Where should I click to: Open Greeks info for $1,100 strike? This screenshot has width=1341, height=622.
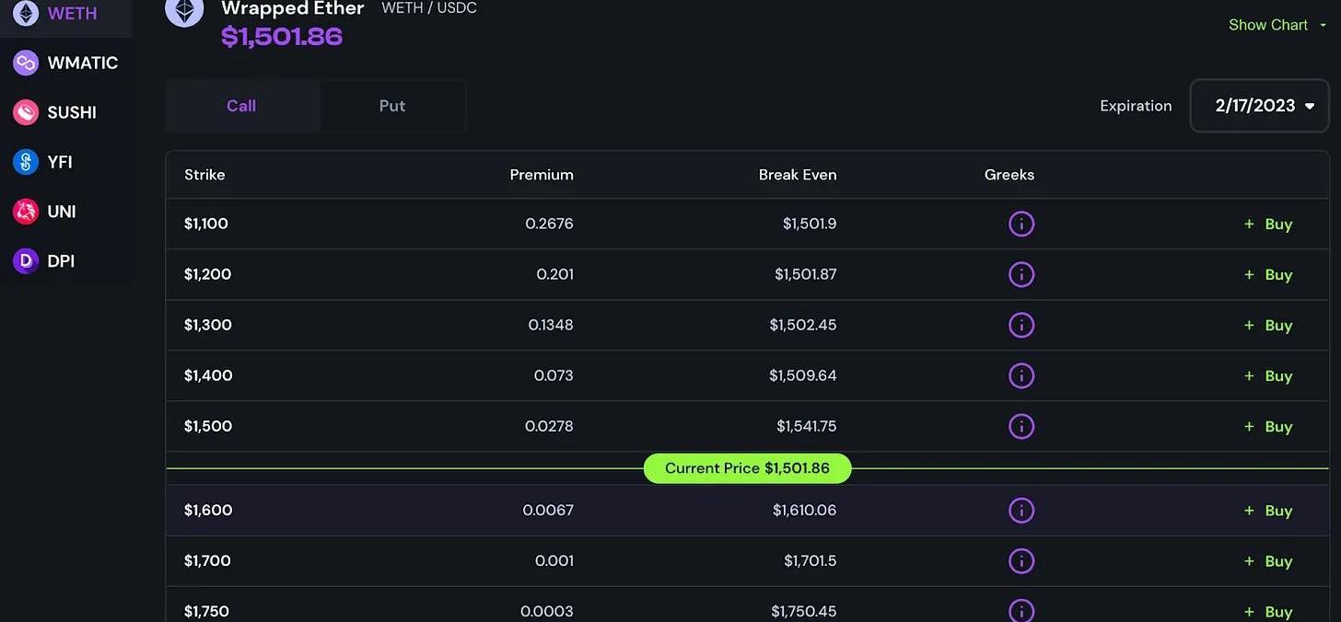click(x=1021, y=224)
